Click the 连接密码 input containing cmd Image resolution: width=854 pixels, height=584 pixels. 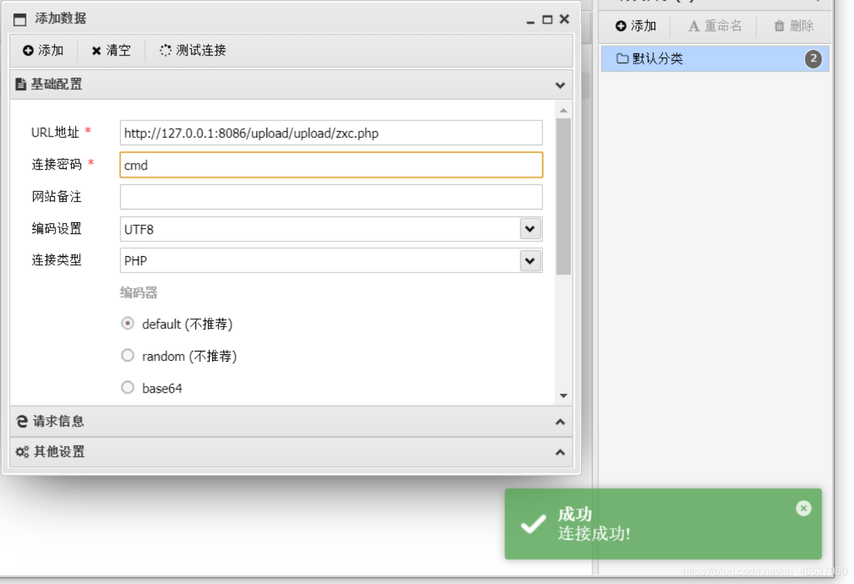[x=331, y=165]
